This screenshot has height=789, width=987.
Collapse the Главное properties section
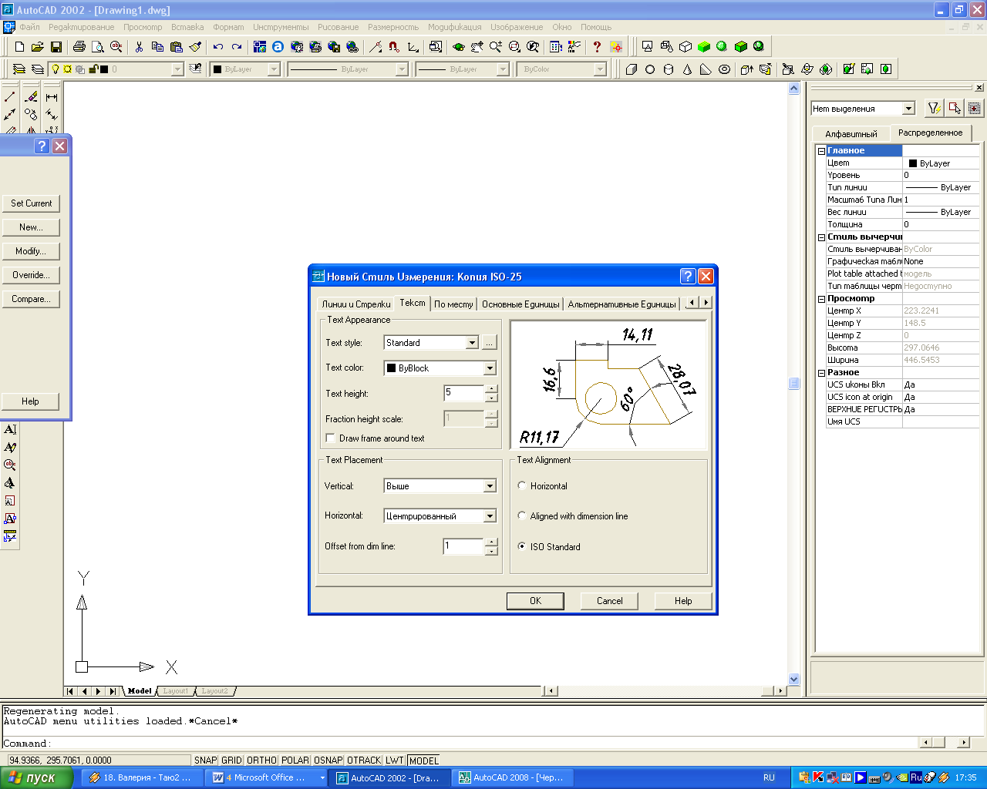[821, 151]
